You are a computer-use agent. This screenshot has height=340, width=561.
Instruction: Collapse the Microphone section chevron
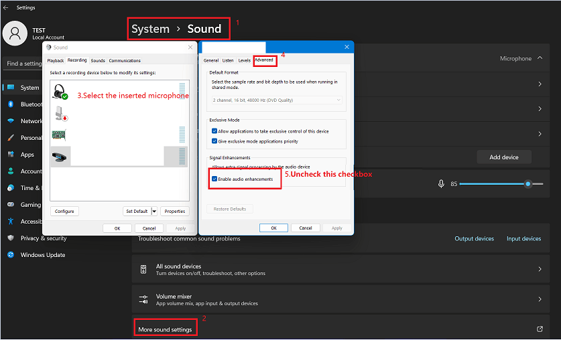[540, 58]
